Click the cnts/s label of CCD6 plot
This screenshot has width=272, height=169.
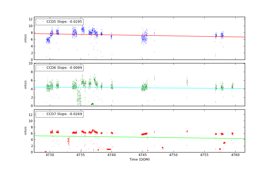26,84
